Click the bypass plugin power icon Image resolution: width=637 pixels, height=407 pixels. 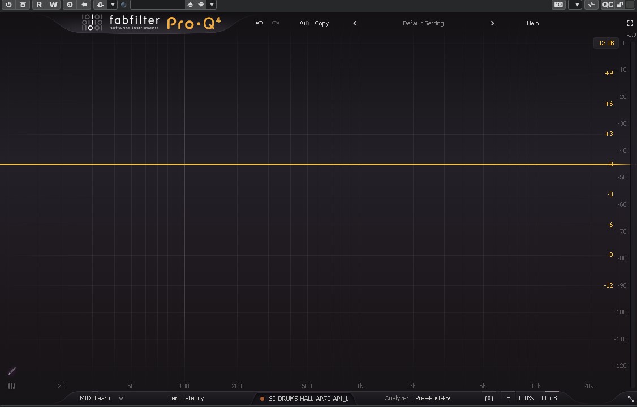coord(8,5)
